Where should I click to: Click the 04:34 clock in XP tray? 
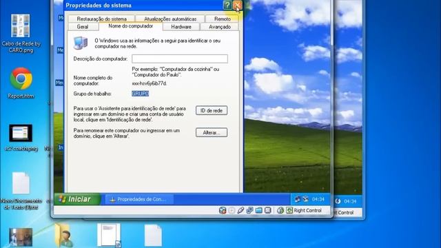318,199
